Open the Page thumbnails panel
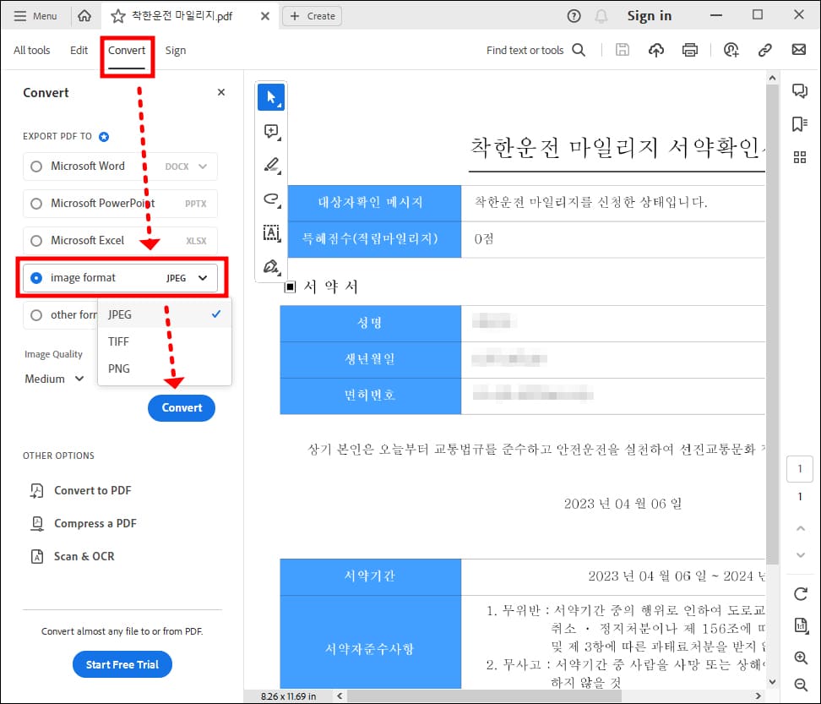Image resolution: width=821 pixels, height=704 pixels. click(x=800, y=156)
